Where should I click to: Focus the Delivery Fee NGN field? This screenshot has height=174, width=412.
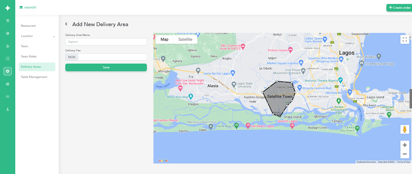click(x=112, y=57)
